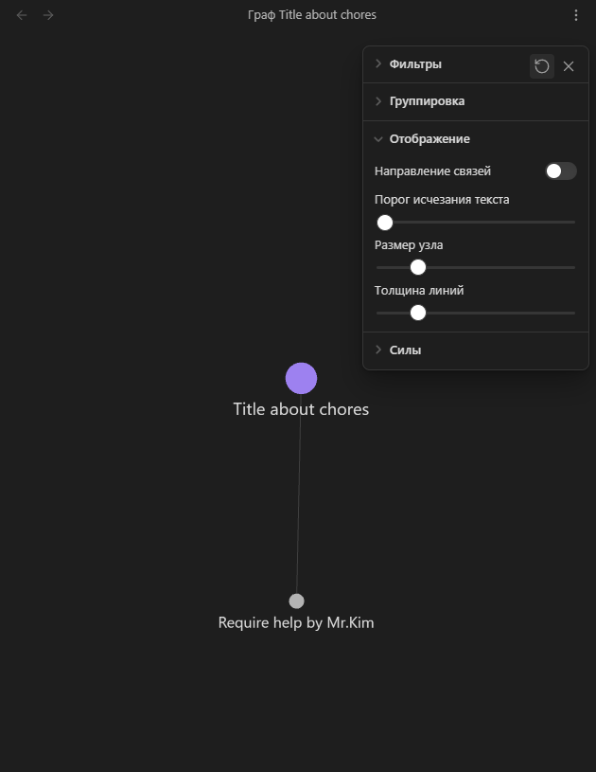Open the three-dot more options menu
The width and height of the screenshot is (596, 772).
[x=576, y=15]
